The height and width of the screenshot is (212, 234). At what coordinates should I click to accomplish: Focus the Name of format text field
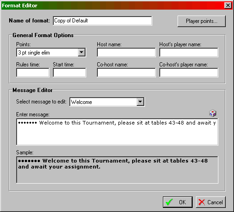(x=102, y=21)
